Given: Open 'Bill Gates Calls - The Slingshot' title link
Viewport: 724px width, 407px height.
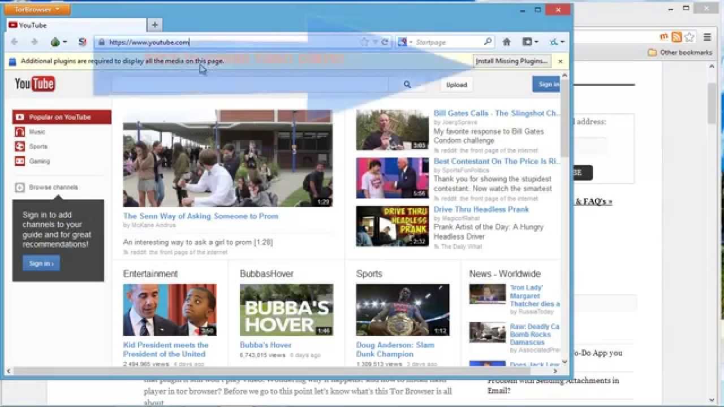Looking at the screenshot, I should tap(497, 113).
